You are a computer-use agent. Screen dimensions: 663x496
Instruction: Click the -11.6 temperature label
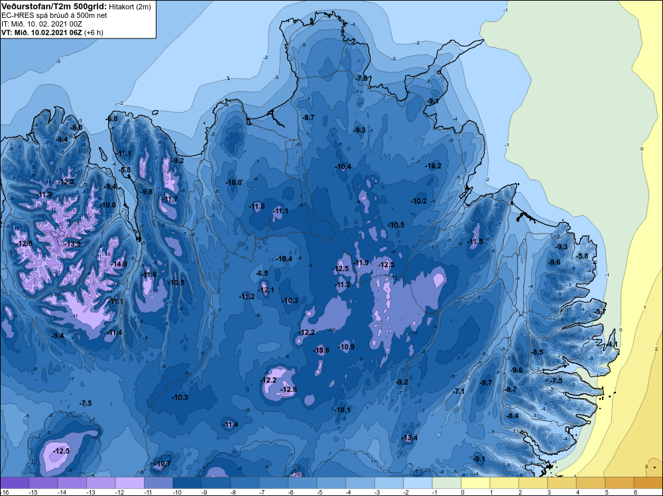pos(149,275)
